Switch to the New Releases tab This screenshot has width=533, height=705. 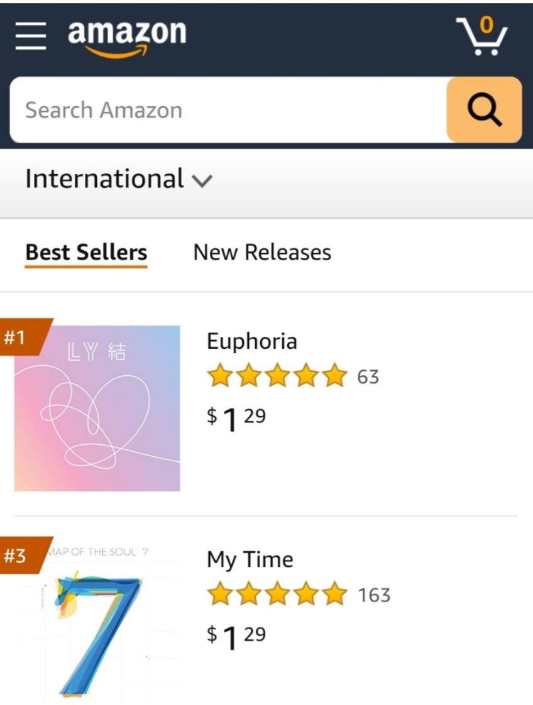(262, 253)
